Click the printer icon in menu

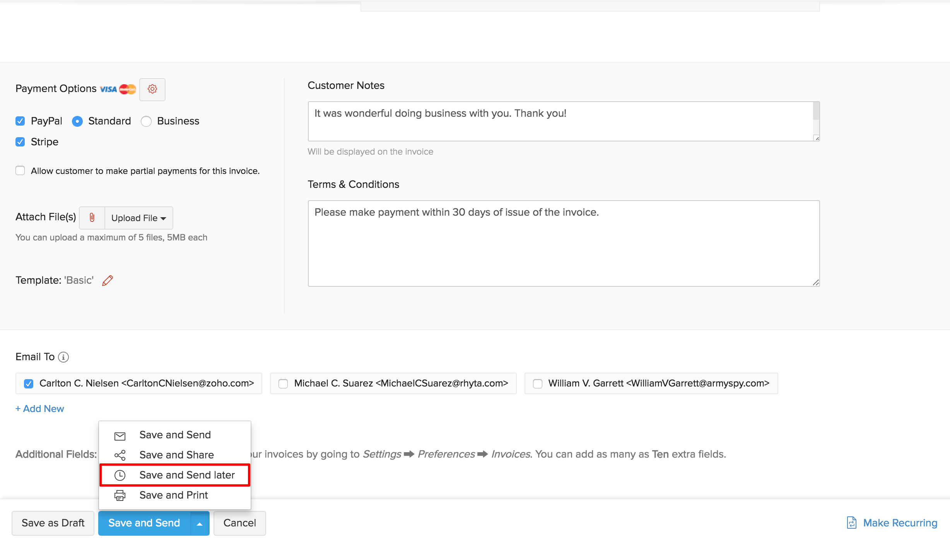pos(120,495)
